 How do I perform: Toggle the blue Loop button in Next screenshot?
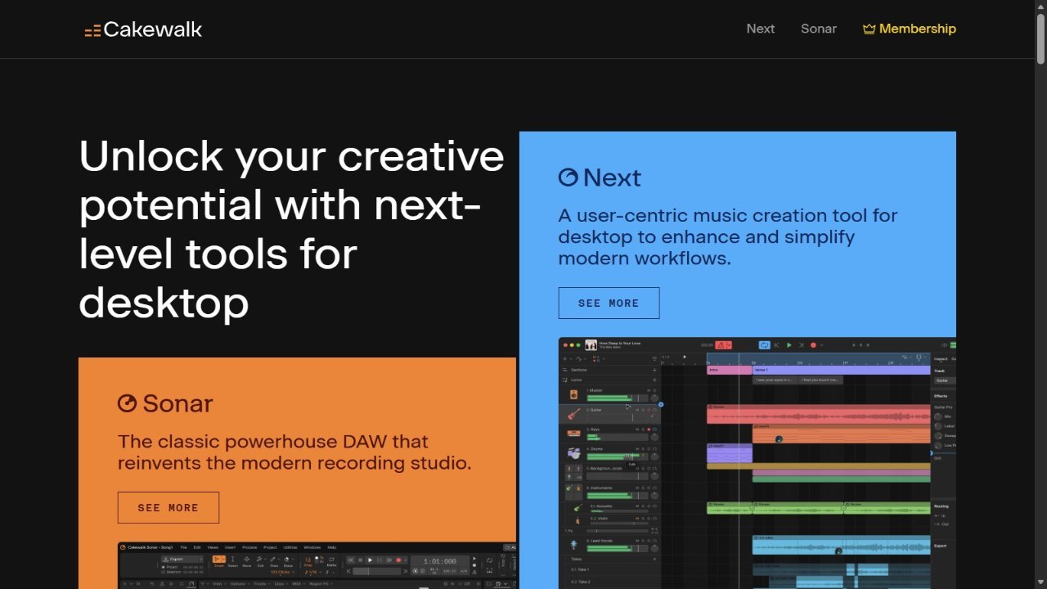click(x=765, y=345)
